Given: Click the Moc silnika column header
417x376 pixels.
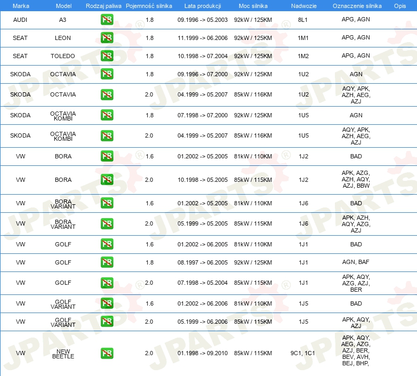Looking at the screenshot, I should pos(253,6).
